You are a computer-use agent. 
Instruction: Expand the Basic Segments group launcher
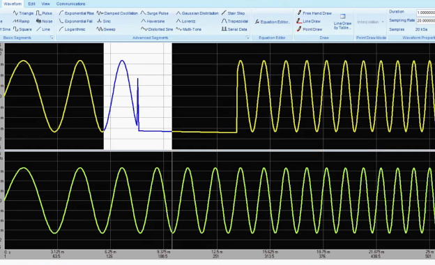[x=52, y=38]
